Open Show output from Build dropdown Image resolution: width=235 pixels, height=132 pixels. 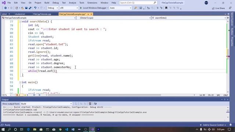tap(46, 104)
